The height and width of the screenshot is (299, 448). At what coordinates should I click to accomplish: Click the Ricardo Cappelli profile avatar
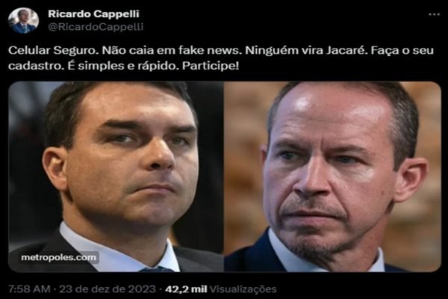point(23,21)
